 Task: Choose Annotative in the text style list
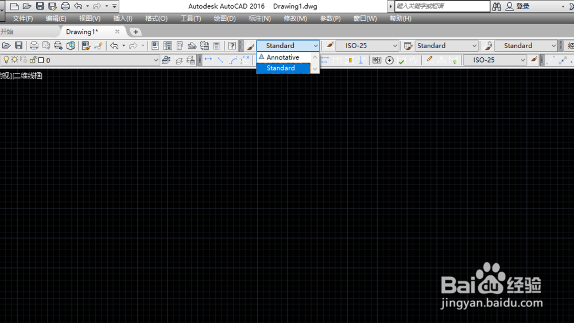[284, 57]
